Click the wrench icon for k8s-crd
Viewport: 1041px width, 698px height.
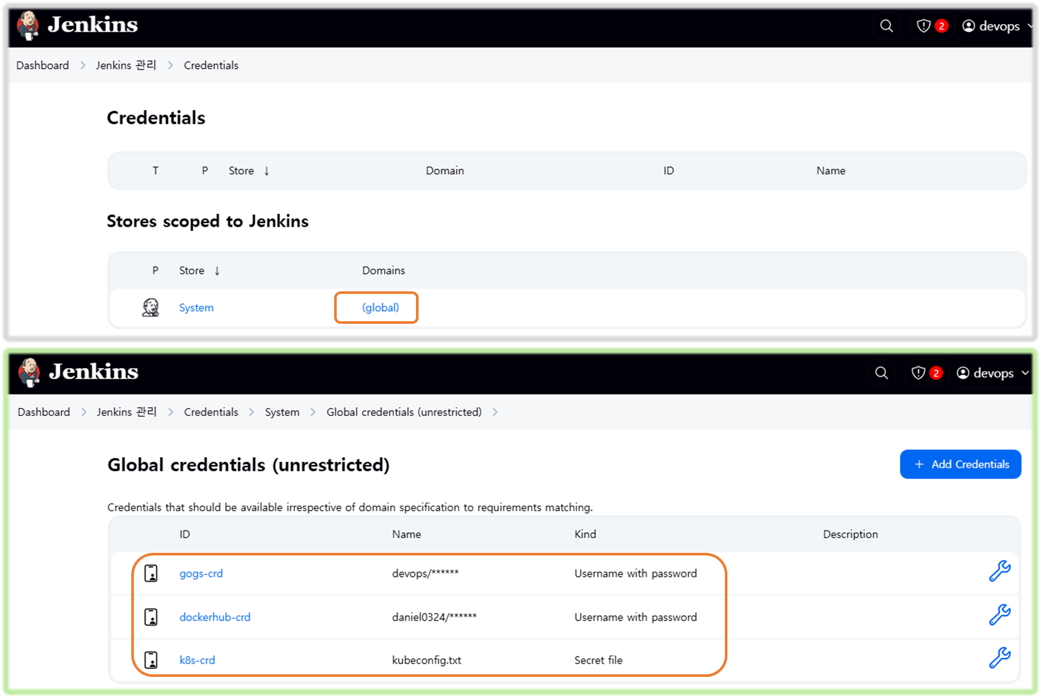point(999,658)
